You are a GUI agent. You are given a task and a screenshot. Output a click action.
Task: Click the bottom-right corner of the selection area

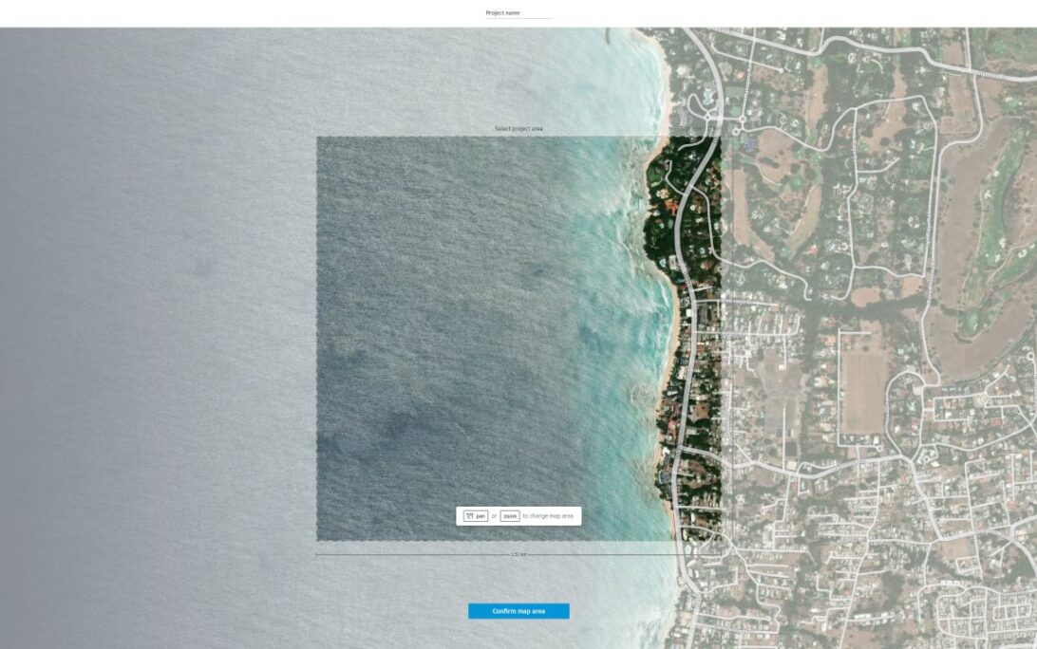[x=720, y=540]
